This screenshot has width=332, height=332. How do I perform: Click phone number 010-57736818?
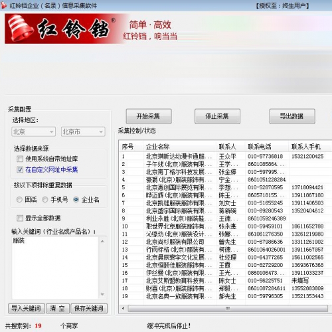point(265,157)
